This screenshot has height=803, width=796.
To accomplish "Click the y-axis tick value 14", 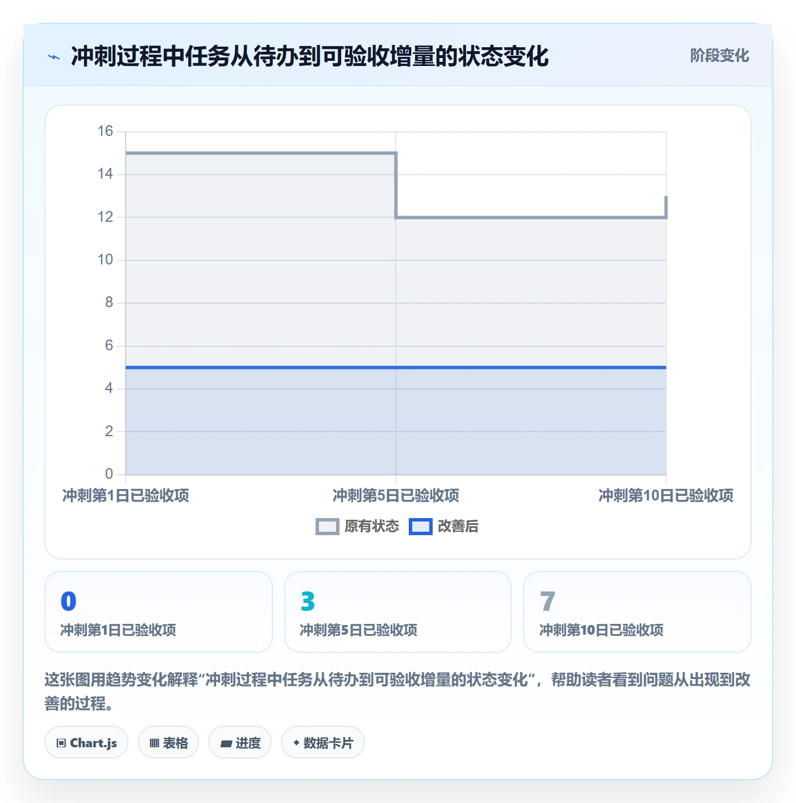I will [x=105, y=174].
